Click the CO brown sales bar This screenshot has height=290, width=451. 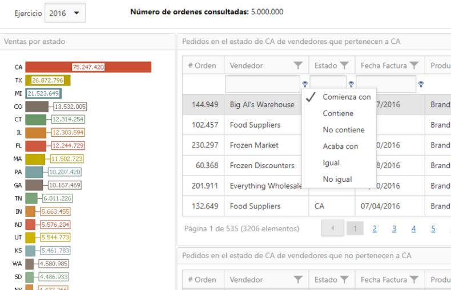pyautogui.click(x=37, y=107)
